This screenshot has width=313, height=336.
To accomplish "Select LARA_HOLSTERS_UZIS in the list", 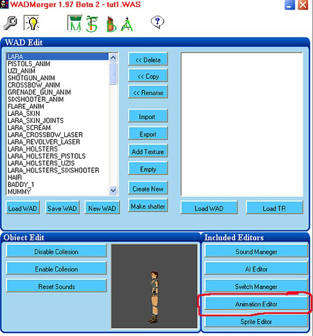I will pyautogui.click(x=57, y=163).
